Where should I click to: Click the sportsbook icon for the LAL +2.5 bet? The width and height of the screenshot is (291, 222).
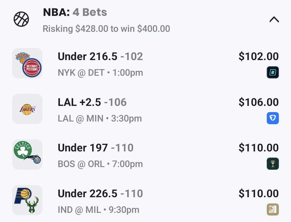[x=273, y=118]
